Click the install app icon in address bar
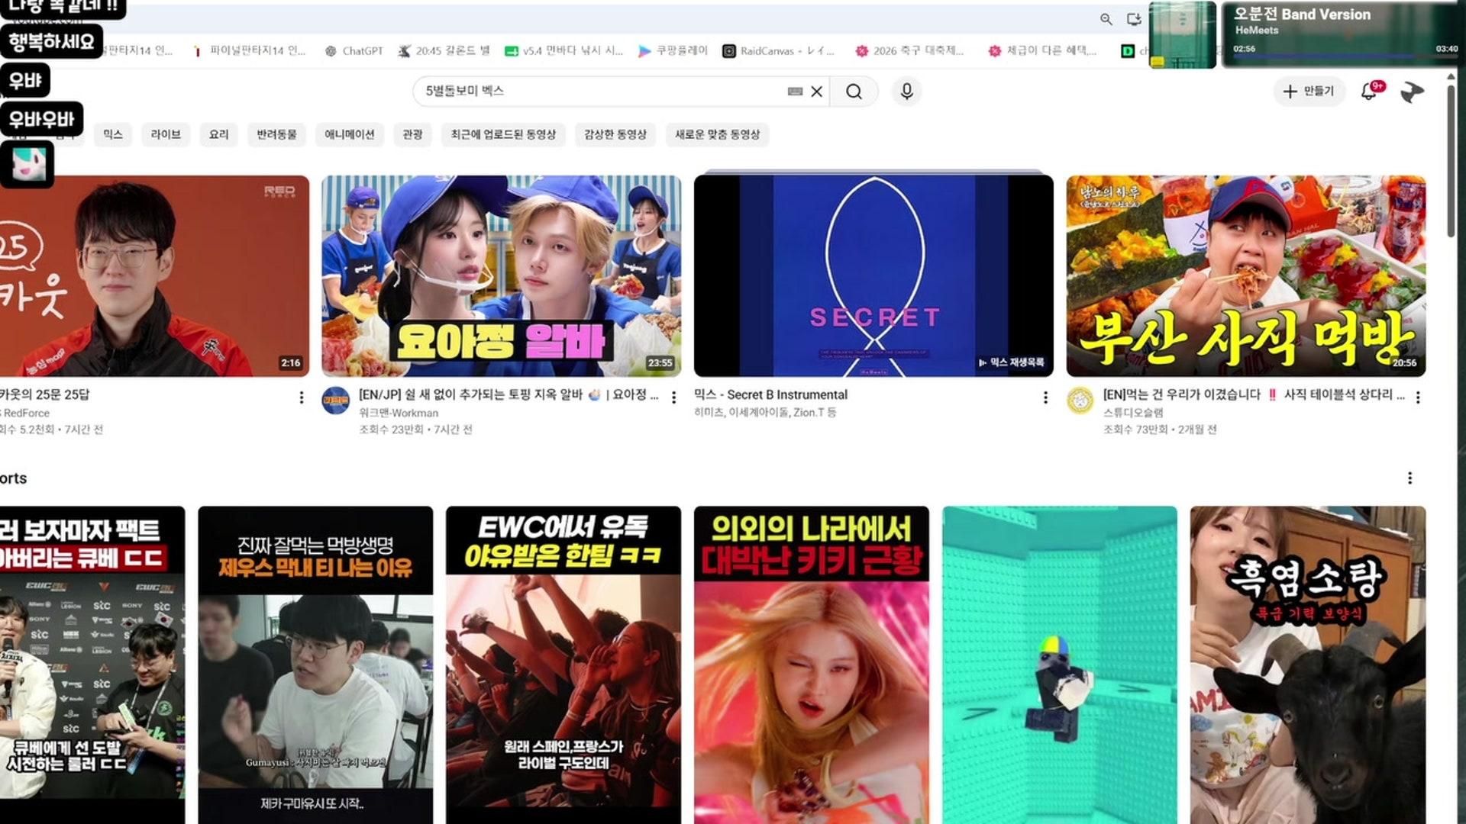 (x=1134, y=19)
